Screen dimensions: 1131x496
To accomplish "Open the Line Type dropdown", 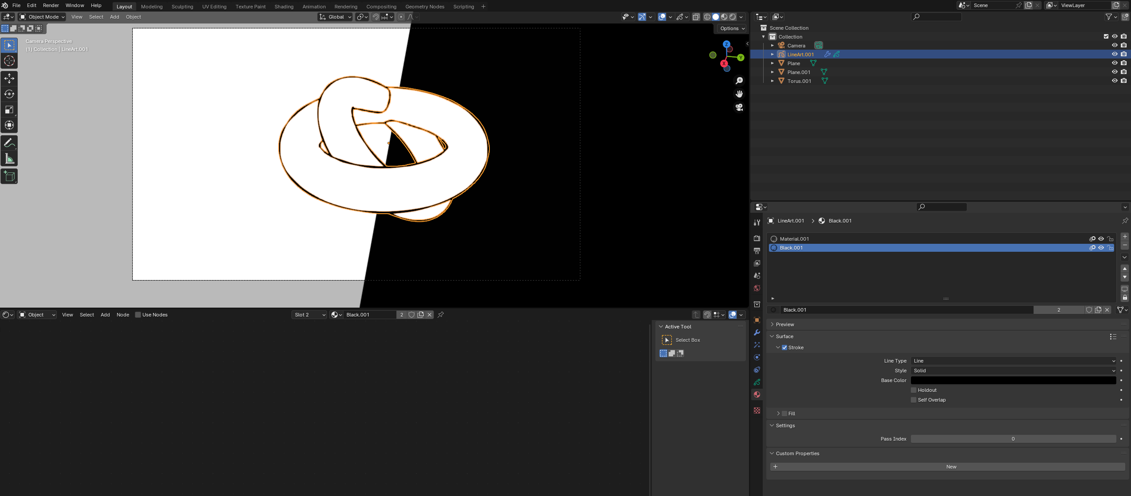I will coord(1013,361).
